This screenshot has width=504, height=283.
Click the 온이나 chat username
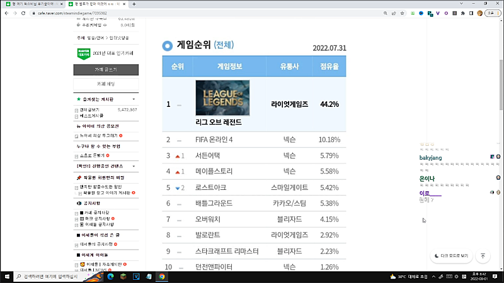(x=427, y=179)
